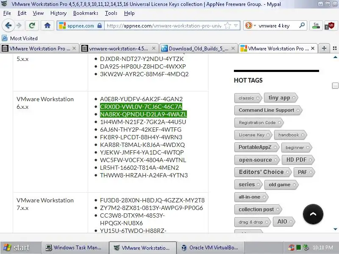339x254 pixels.
Task: Reload the page with the refresh icon
Action: tap(32, 26)
